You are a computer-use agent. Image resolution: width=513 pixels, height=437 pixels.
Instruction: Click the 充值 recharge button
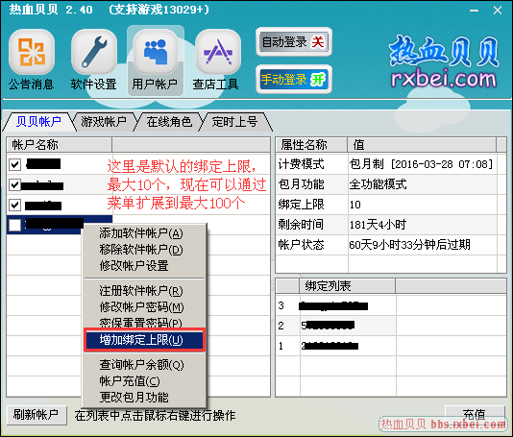474,415
